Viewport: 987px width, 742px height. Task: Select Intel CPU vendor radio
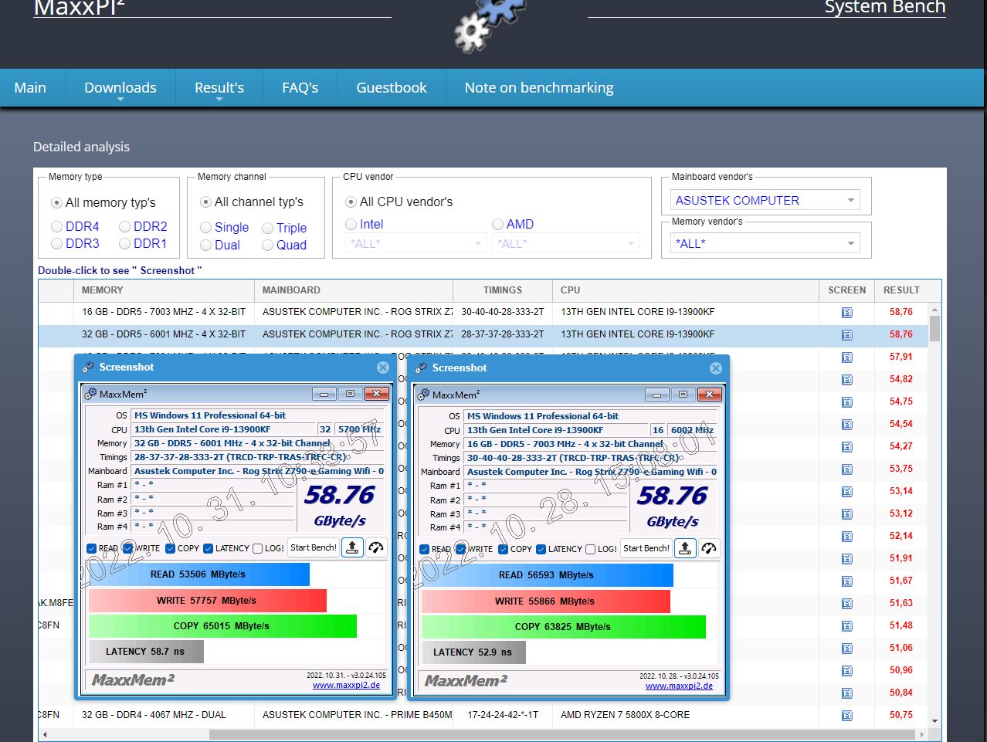[x=351, y=225]
